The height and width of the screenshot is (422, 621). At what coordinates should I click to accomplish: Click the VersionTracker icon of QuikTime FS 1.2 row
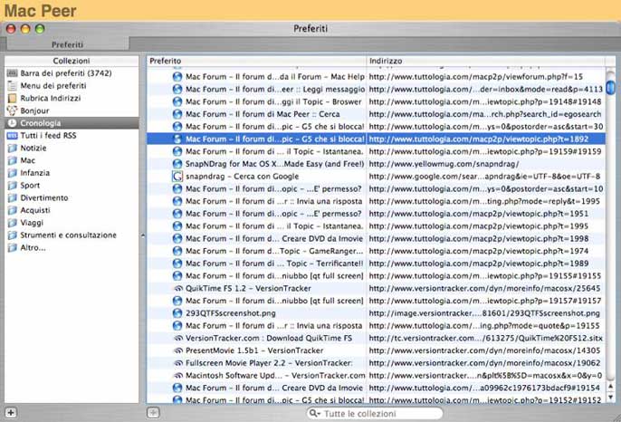click(178, 289)
